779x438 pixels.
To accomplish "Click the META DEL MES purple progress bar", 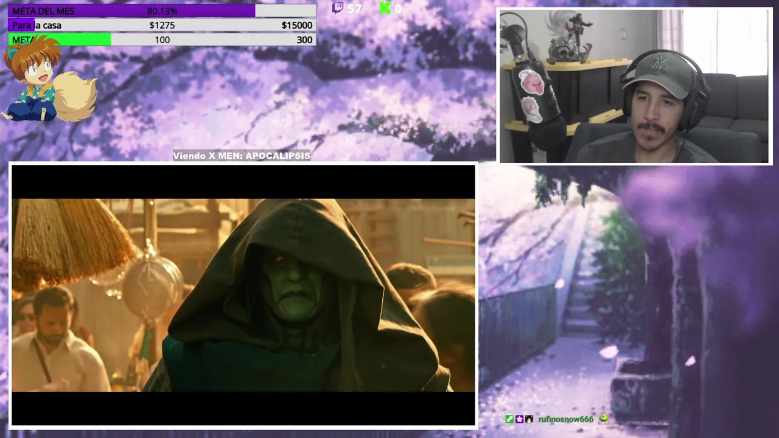I will [162, 11].
